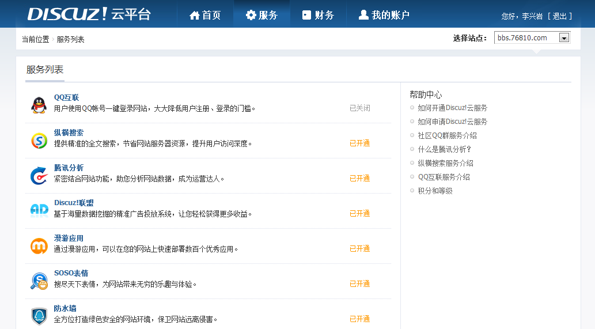Open 漫游应用 service title
Viewport: 595px width, 329px height.
69,239
